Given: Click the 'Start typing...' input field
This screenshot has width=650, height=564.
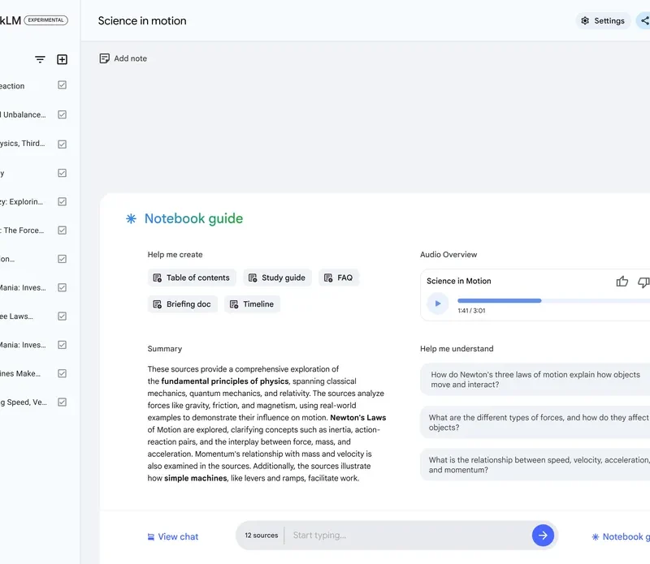Looking at the screenshot, I should (406, 536).
